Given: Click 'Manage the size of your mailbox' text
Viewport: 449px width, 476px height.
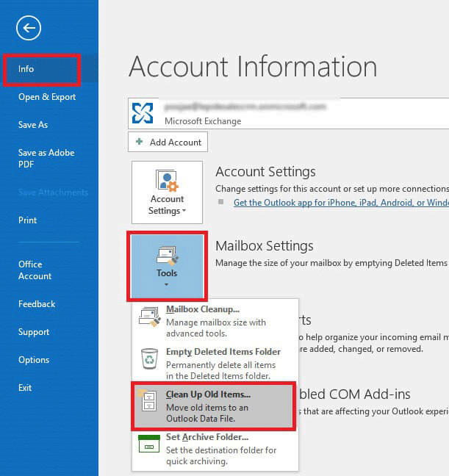Looking at the screenshot, I should click(x=331, y=263).
